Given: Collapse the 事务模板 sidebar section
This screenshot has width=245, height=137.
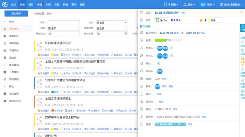Looking at the screenshot, I should coord(5,65).
